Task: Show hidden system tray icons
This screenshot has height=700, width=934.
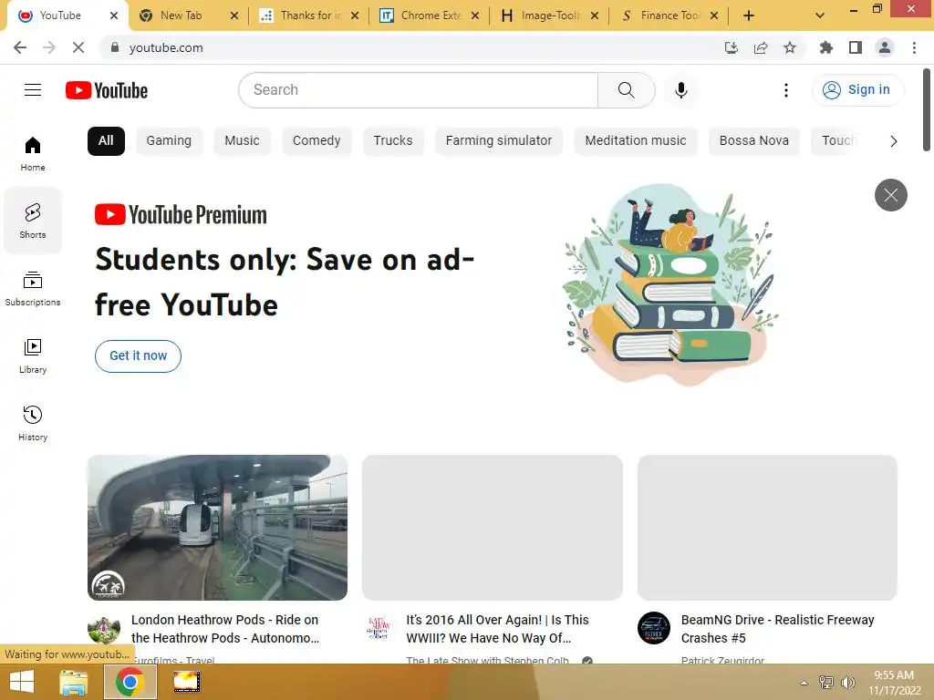Action: point(804,682)
